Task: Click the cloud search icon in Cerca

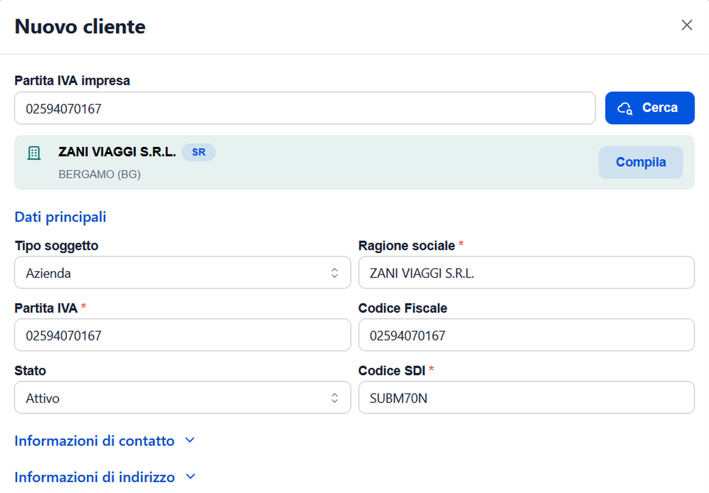Action: click(625, 108)
